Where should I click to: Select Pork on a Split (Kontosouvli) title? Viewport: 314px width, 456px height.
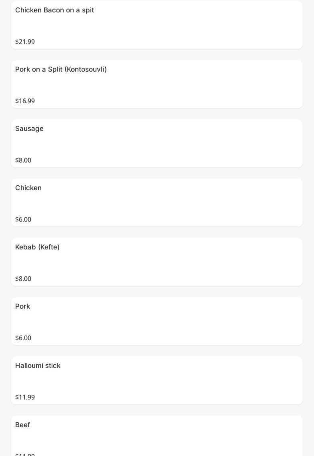point(61,69)
